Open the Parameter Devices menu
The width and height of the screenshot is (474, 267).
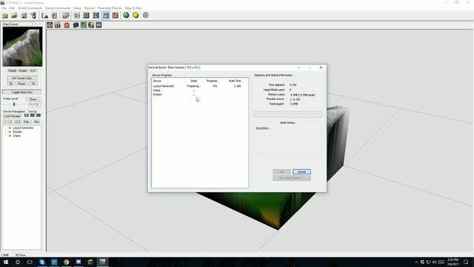(x=110, y=8)
